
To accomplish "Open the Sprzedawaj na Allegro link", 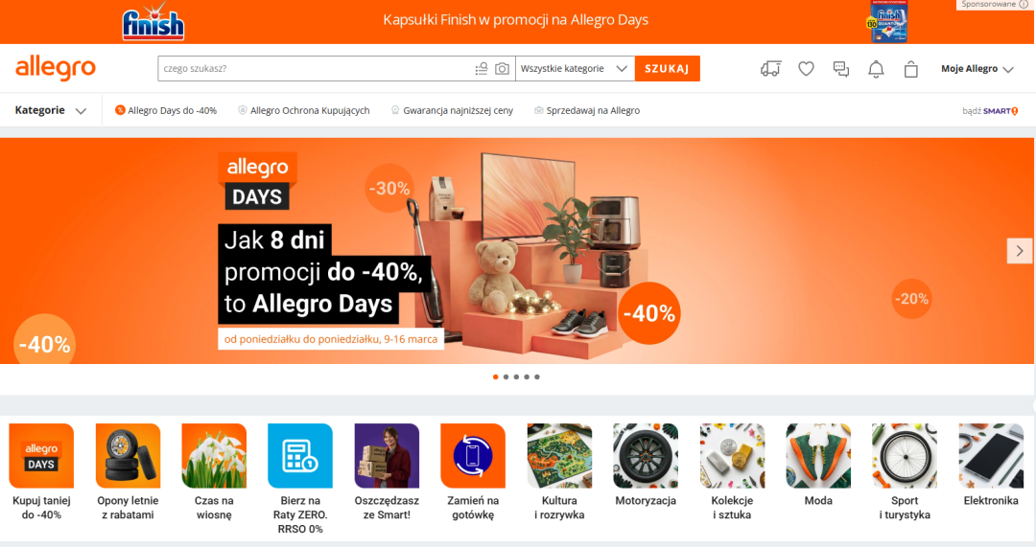I will point(587,110).
